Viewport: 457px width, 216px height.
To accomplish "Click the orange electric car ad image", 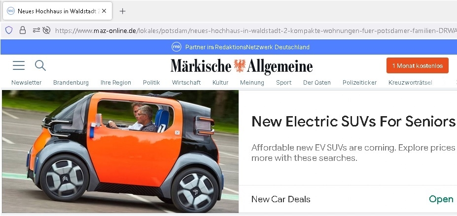I will tap(120, 152).
